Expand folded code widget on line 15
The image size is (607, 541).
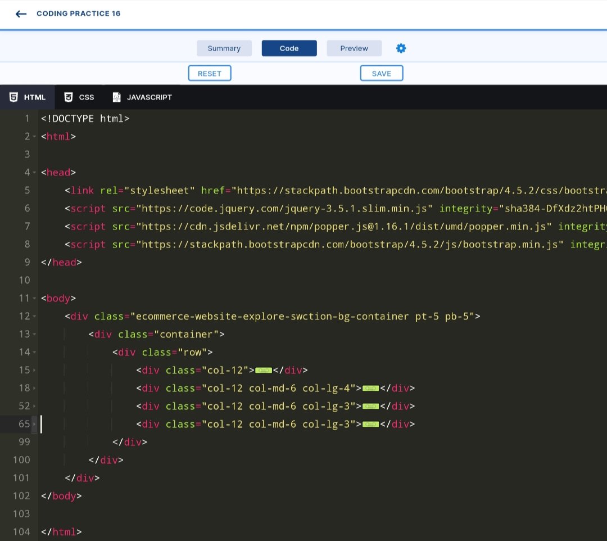pyautogui.click(x=264, y=371)
